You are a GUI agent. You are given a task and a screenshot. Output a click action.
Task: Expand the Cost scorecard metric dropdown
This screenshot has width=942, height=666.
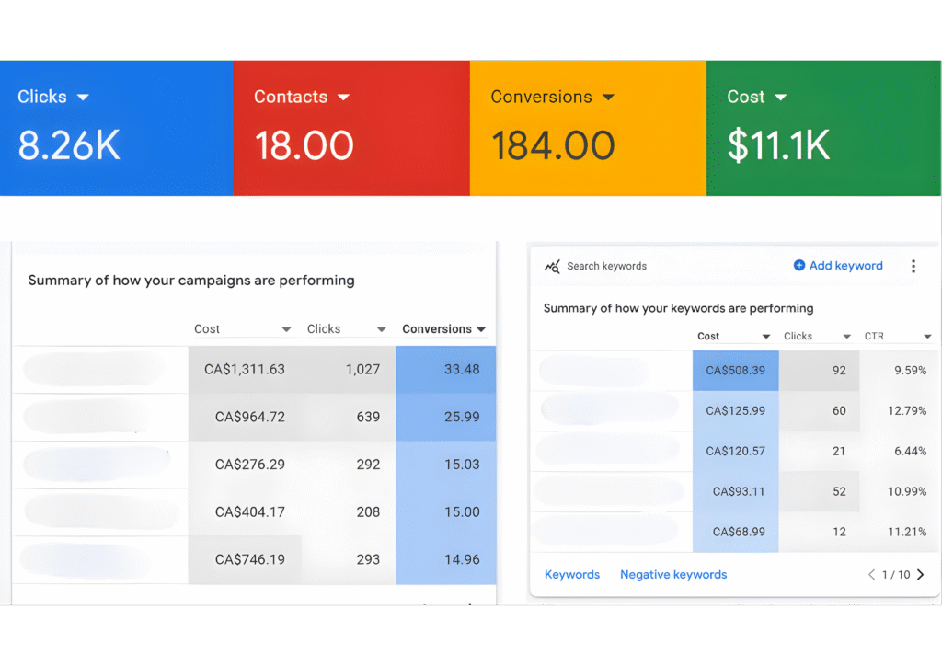click(x=780, y=98)
